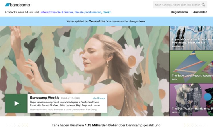
Task: Click the Bandcamp Weekly show description text
Action: tap(65, 104)
